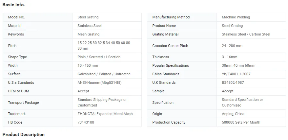Click the Galvanized / Painted / Untreated value

click(104, 74)
